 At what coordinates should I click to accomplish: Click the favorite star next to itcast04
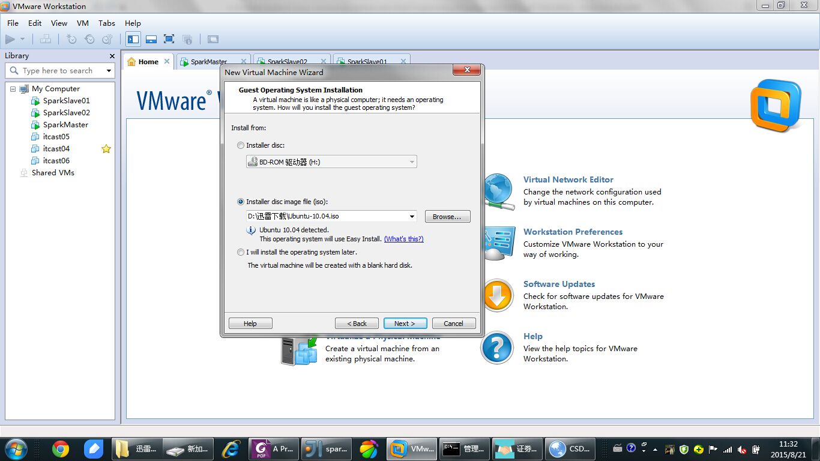pyautogui.click(x=106, y=149)
